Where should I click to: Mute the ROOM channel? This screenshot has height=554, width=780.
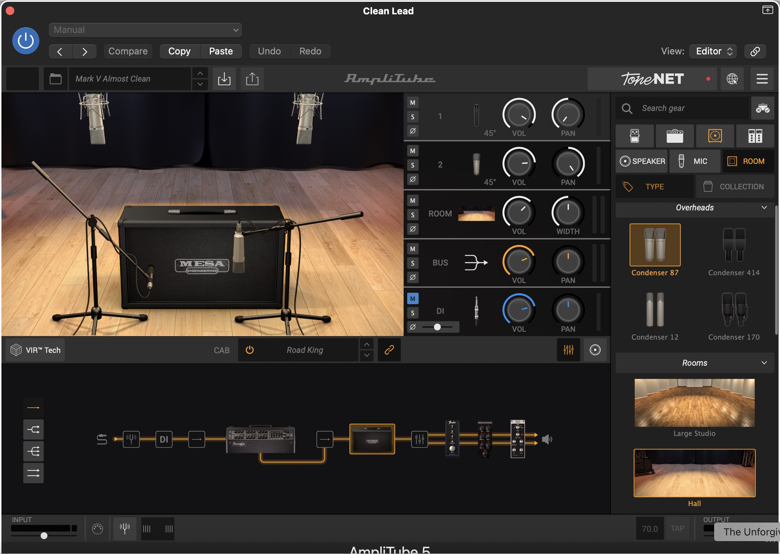(x=413, y=201)
